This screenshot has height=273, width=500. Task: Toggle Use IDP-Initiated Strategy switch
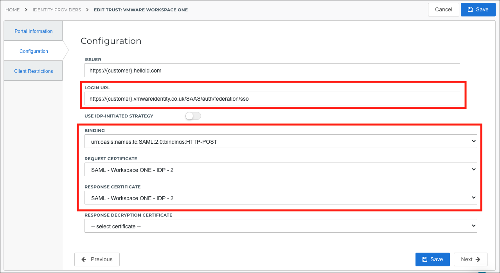[193, 116]
